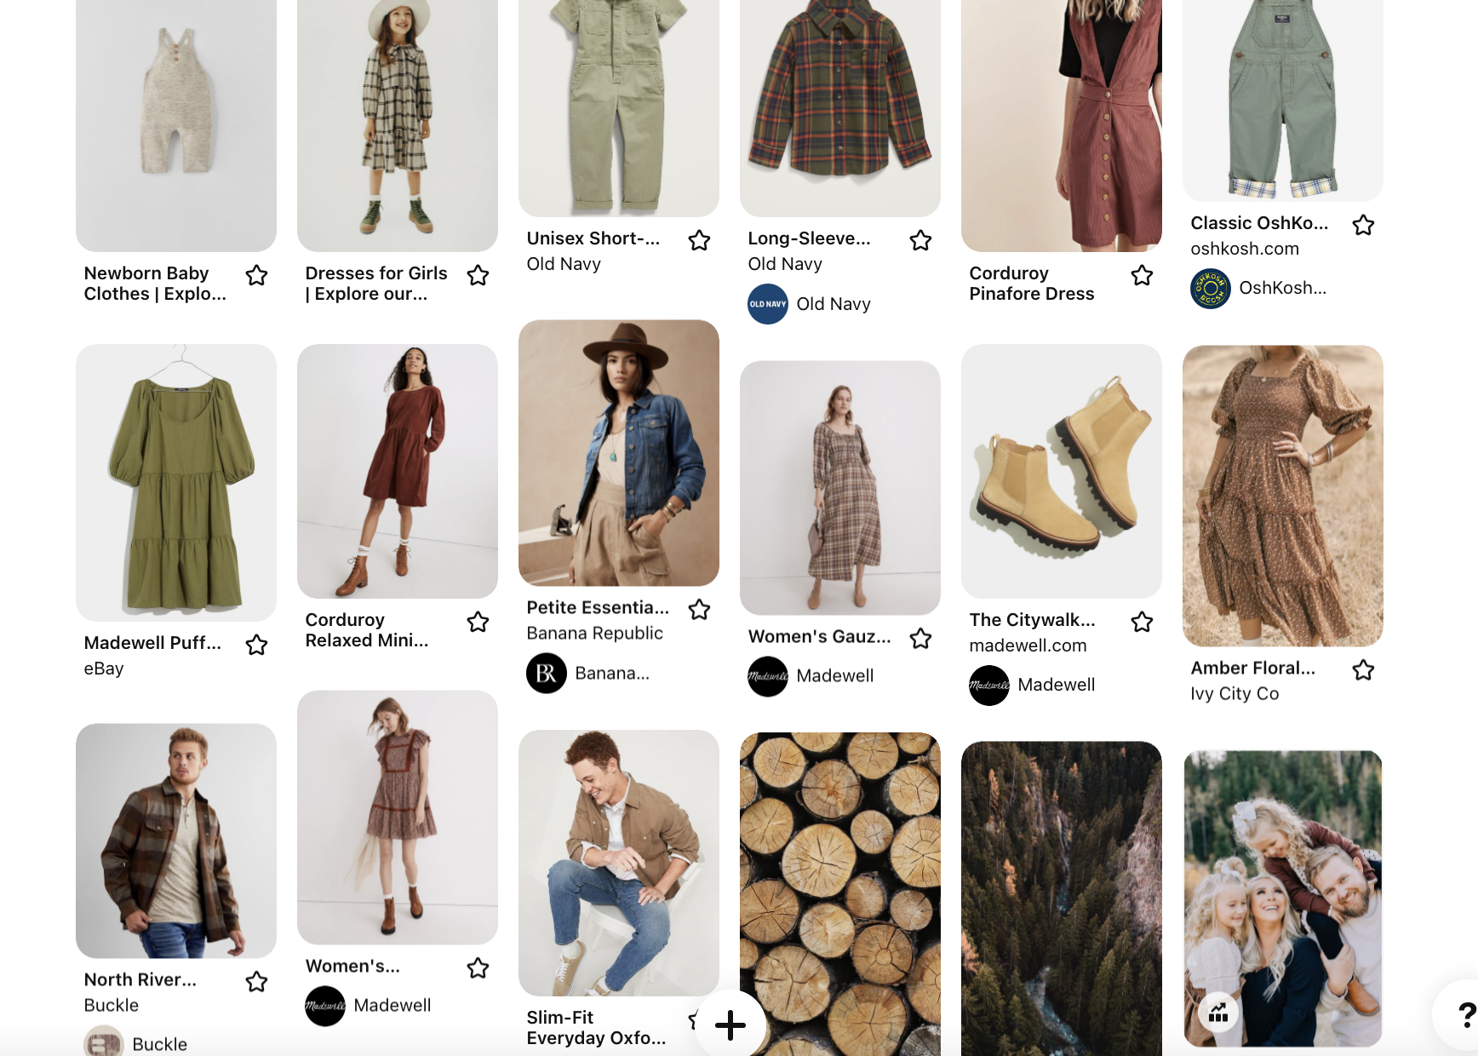Click the Old Navy logo avatar
The width and height of the screenshot is (1478, 1056).
click(x=767, y=304)
